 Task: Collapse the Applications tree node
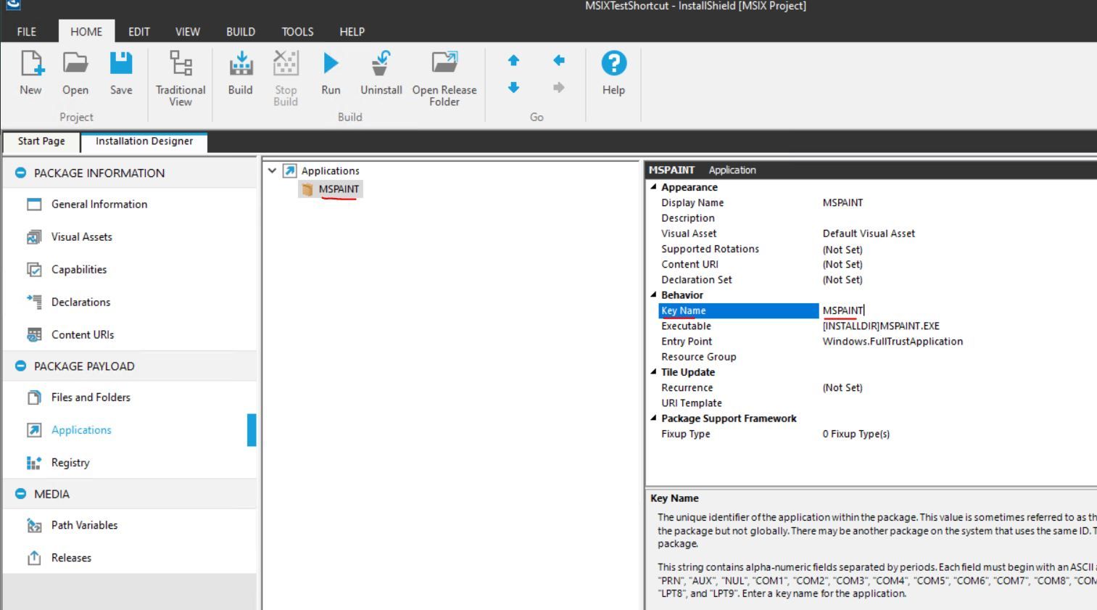point(272,170)
